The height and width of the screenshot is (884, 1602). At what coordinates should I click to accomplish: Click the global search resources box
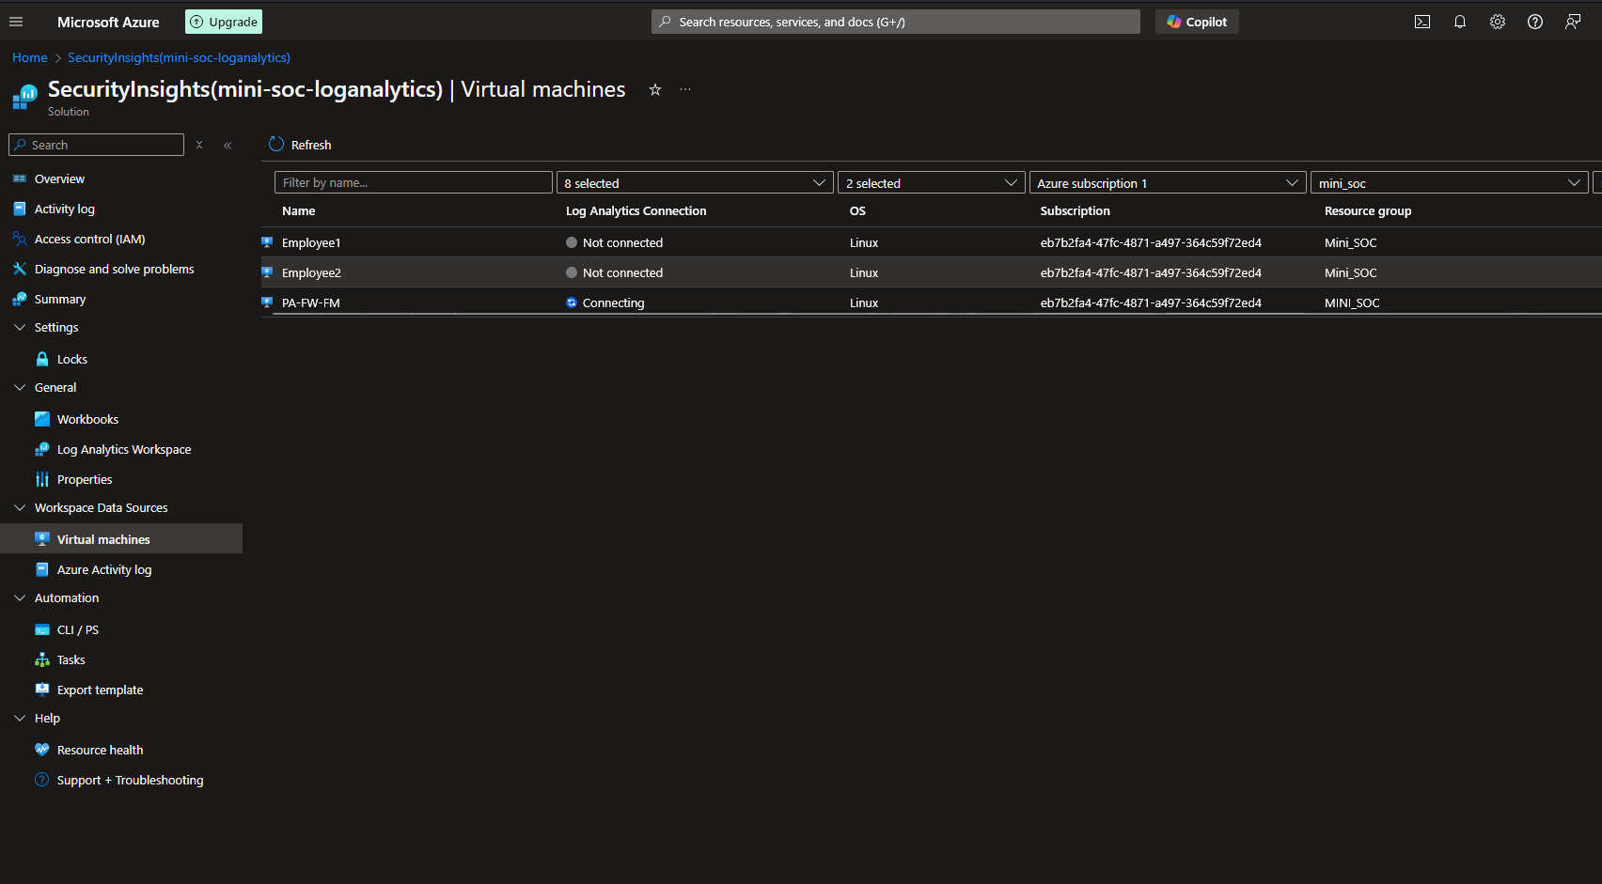(896, 22)
